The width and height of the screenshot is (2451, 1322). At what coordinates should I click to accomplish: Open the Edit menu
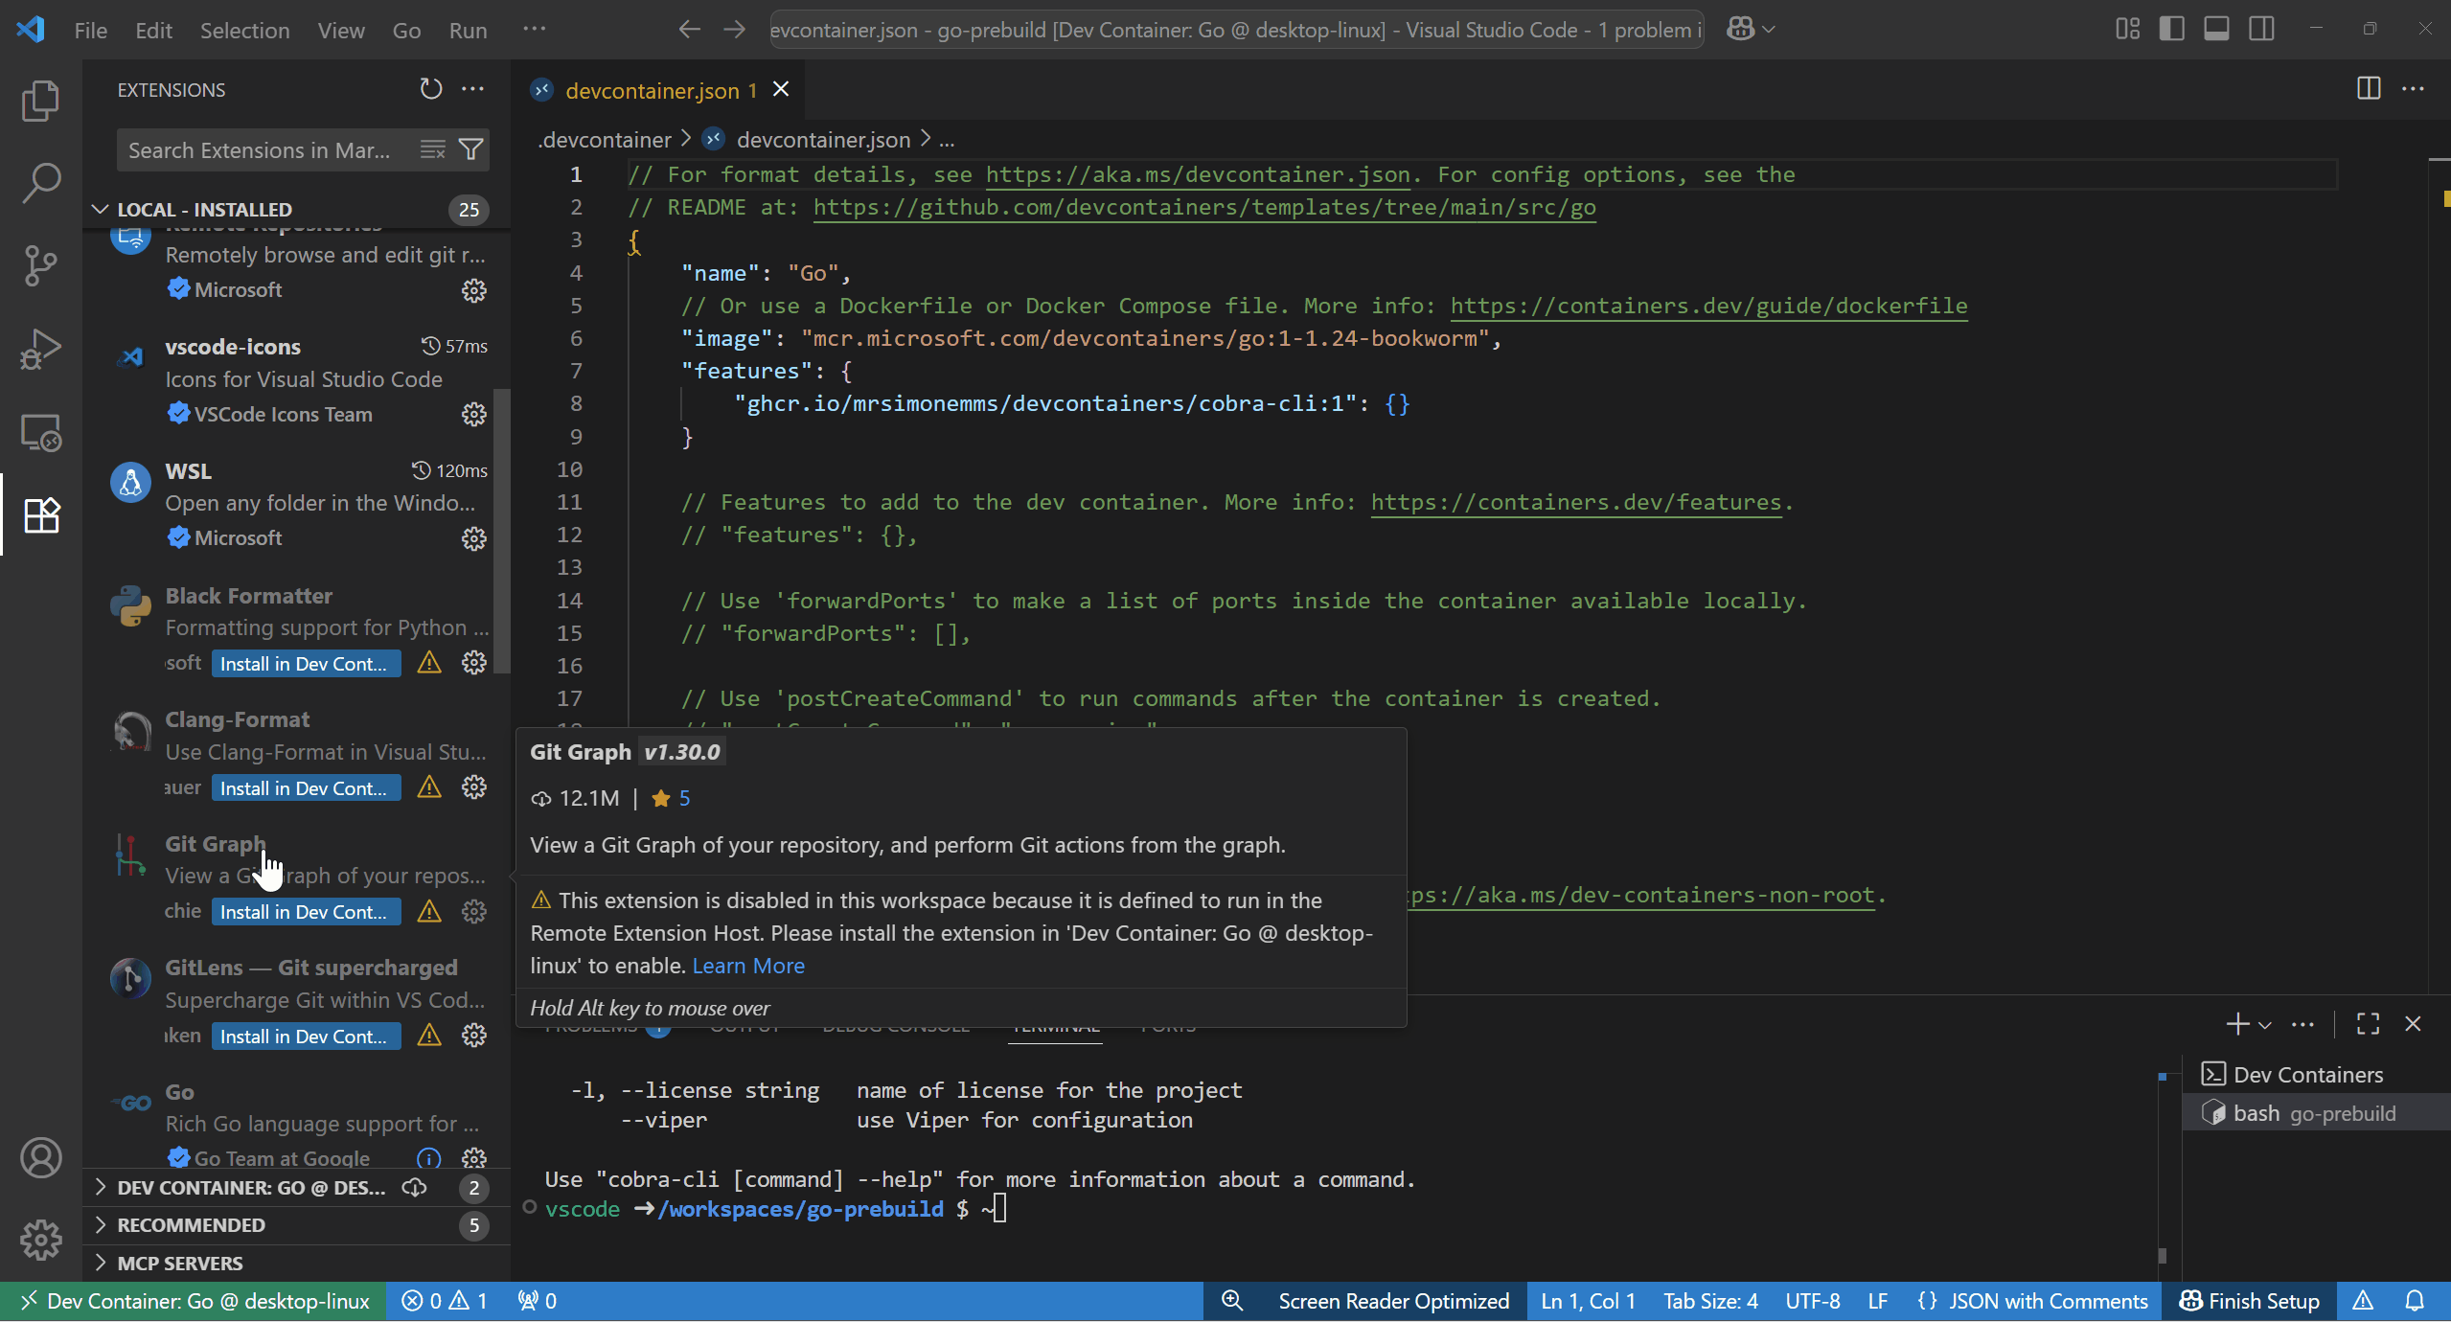click(153, 30)
